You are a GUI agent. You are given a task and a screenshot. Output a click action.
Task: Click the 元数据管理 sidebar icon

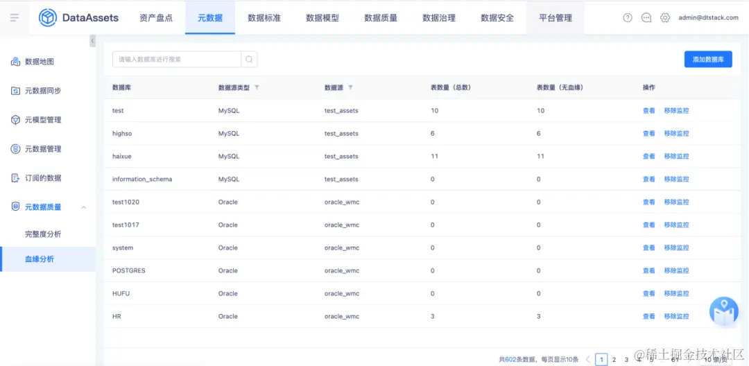15,149
